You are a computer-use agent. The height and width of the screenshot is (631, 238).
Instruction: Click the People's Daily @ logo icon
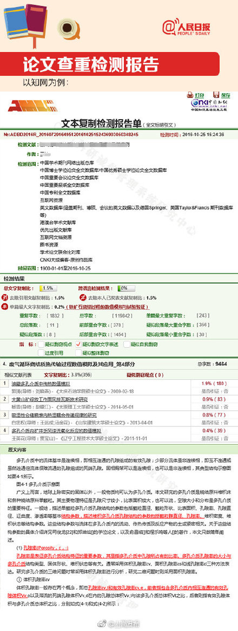[x=169, y=27]
